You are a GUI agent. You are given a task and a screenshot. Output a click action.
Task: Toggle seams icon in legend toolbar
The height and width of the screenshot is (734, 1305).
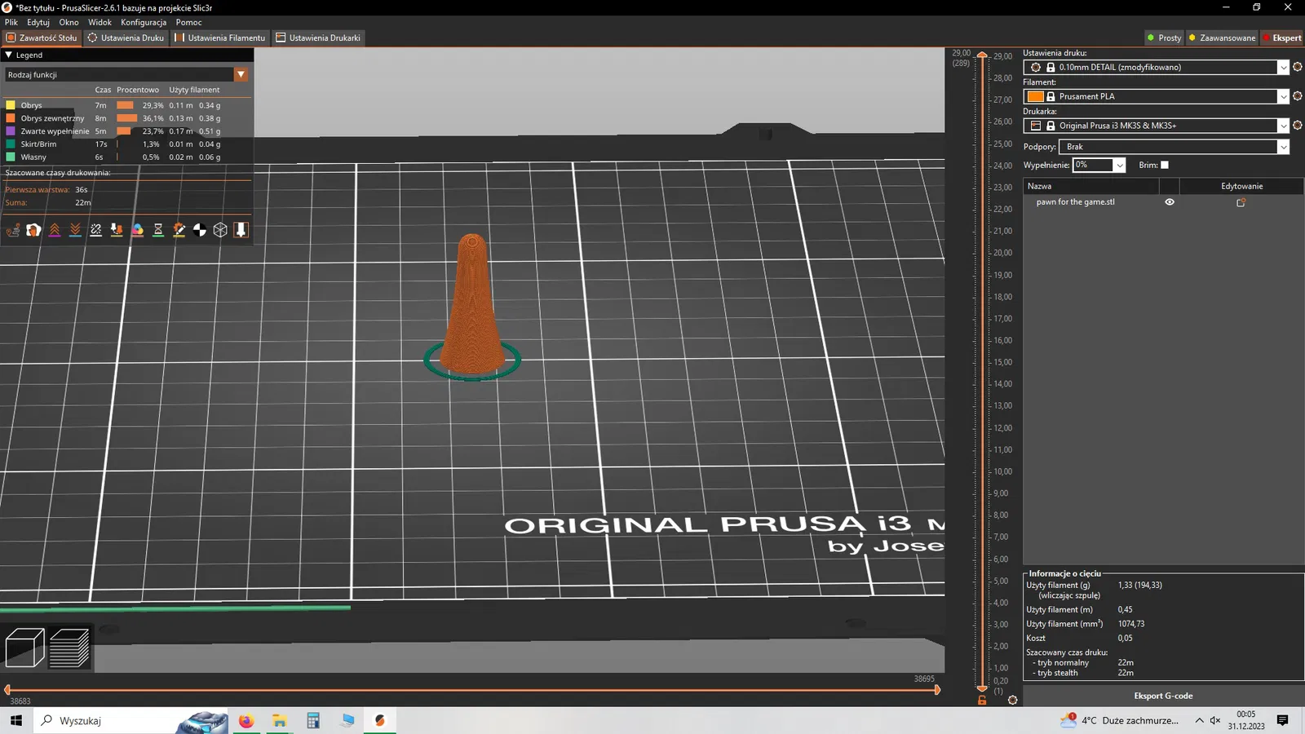pyautogui.click(x=96, y=230)
